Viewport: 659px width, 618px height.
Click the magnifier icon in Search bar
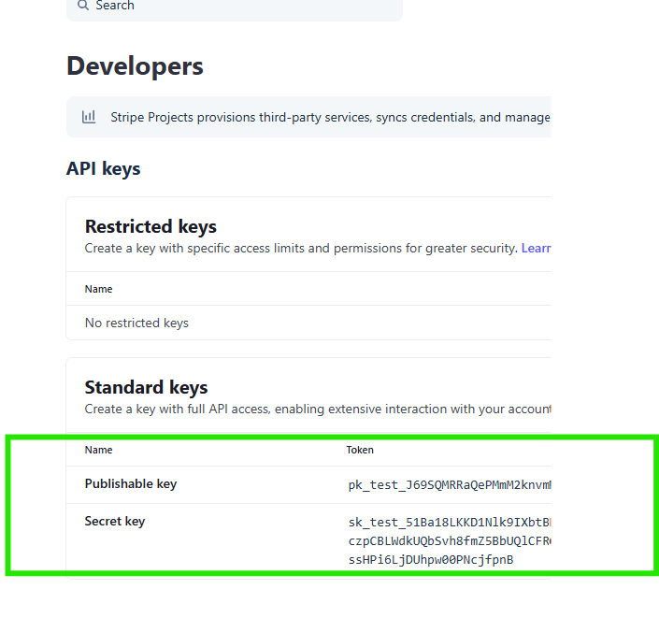point(83,6)
